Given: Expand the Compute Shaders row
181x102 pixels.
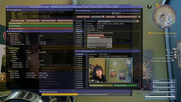Looking at the screenshot, I should [10, 29].
